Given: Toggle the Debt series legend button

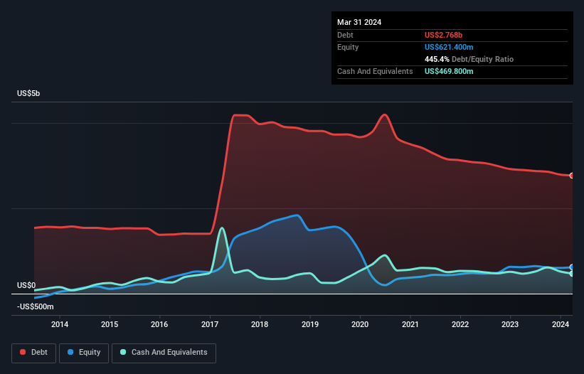Looking at the screenshot, I should click(34, 353).
